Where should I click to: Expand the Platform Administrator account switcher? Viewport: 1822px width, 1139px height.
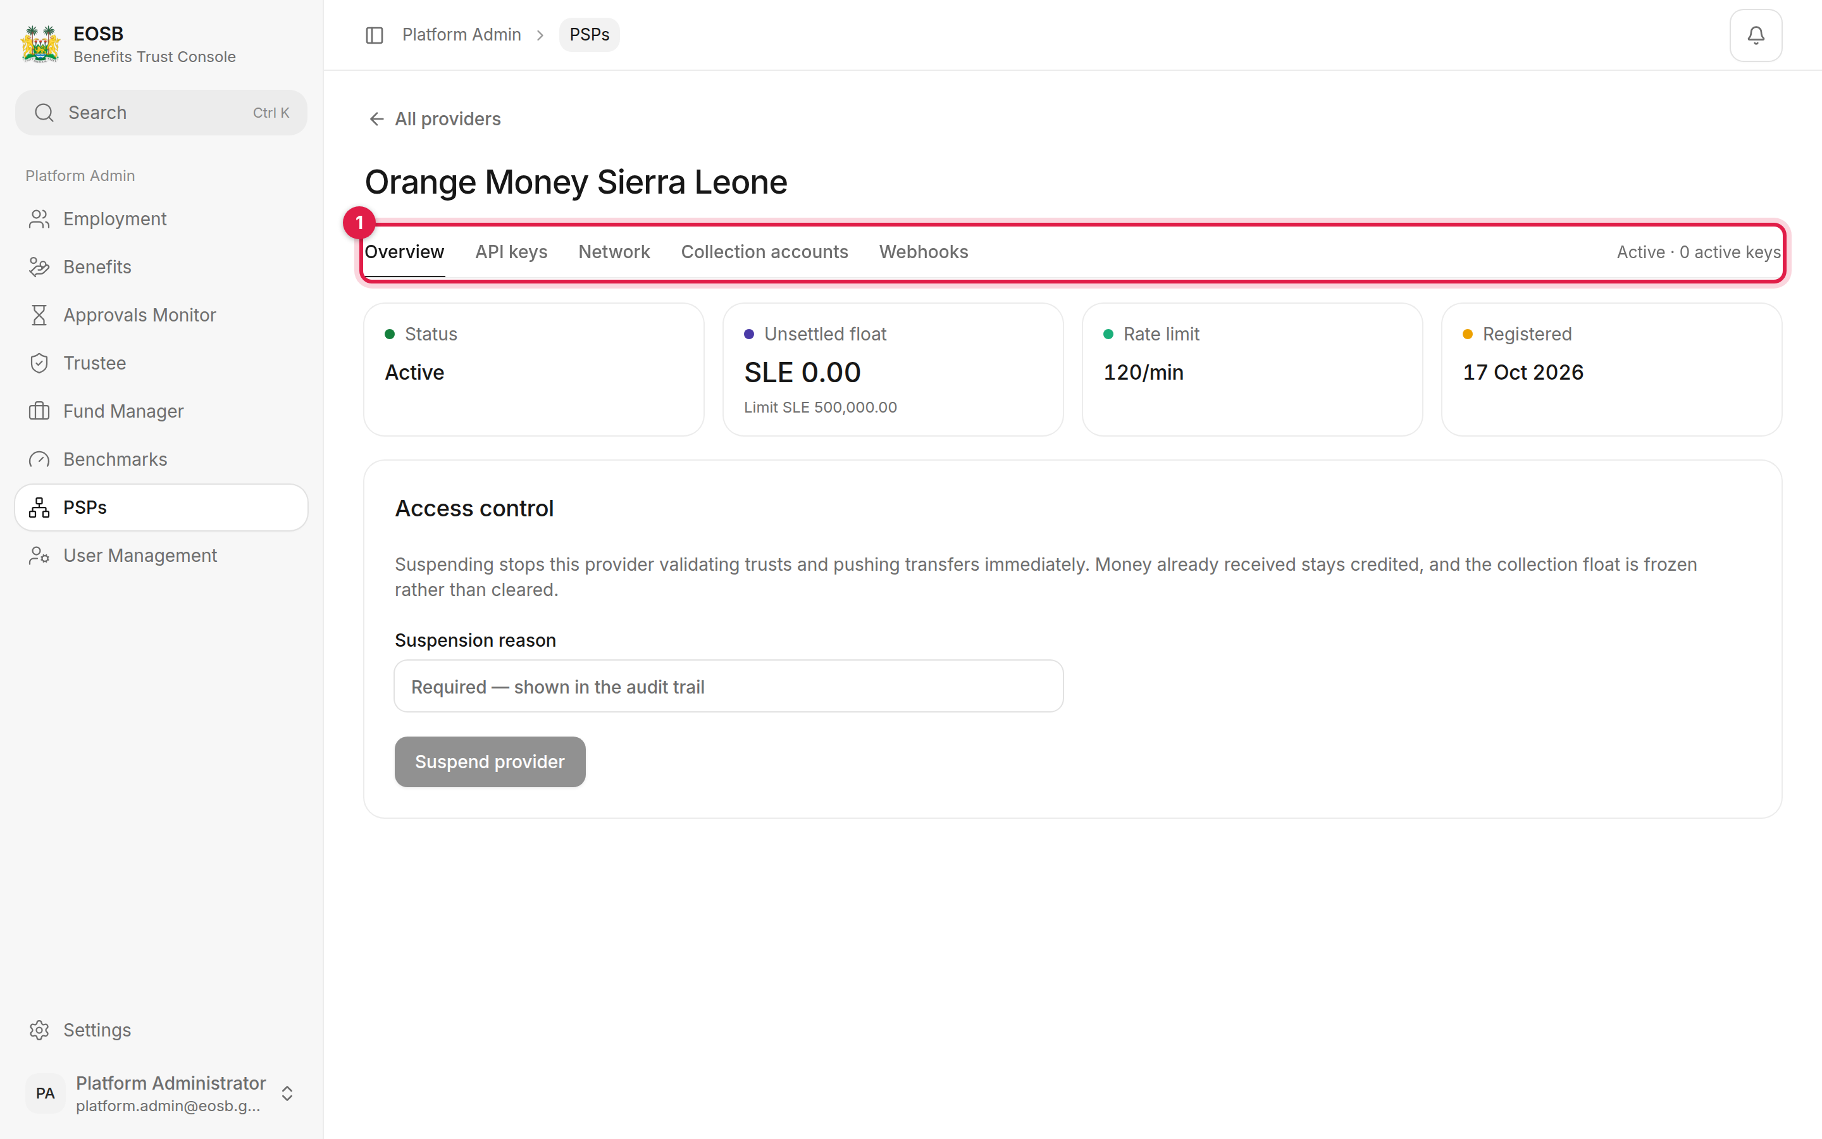[x=287, y=1093]
